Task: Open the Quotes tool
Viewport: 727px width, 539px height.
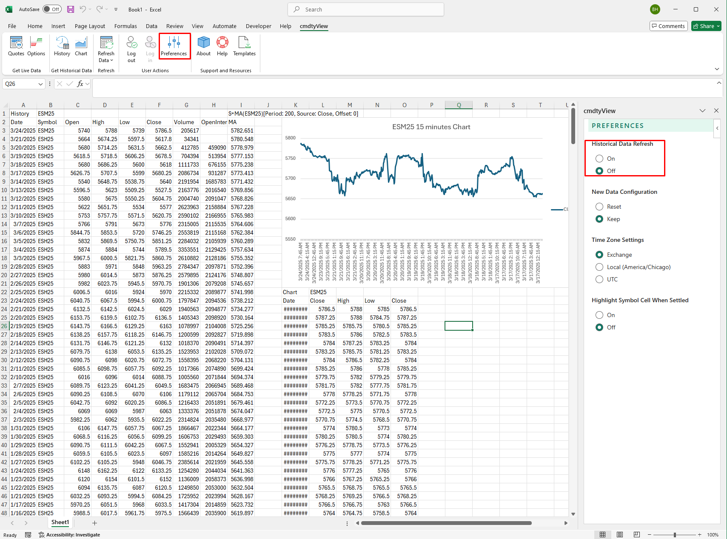Action: click(16, 48)
